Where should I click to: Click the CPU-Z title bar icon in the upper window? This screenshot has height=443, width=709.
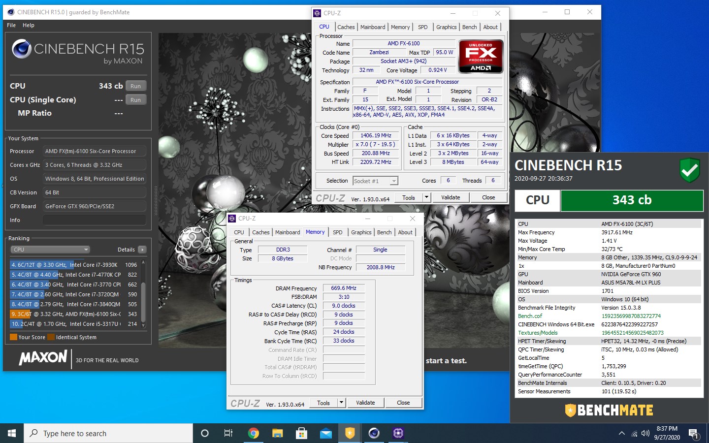[317, 13]
